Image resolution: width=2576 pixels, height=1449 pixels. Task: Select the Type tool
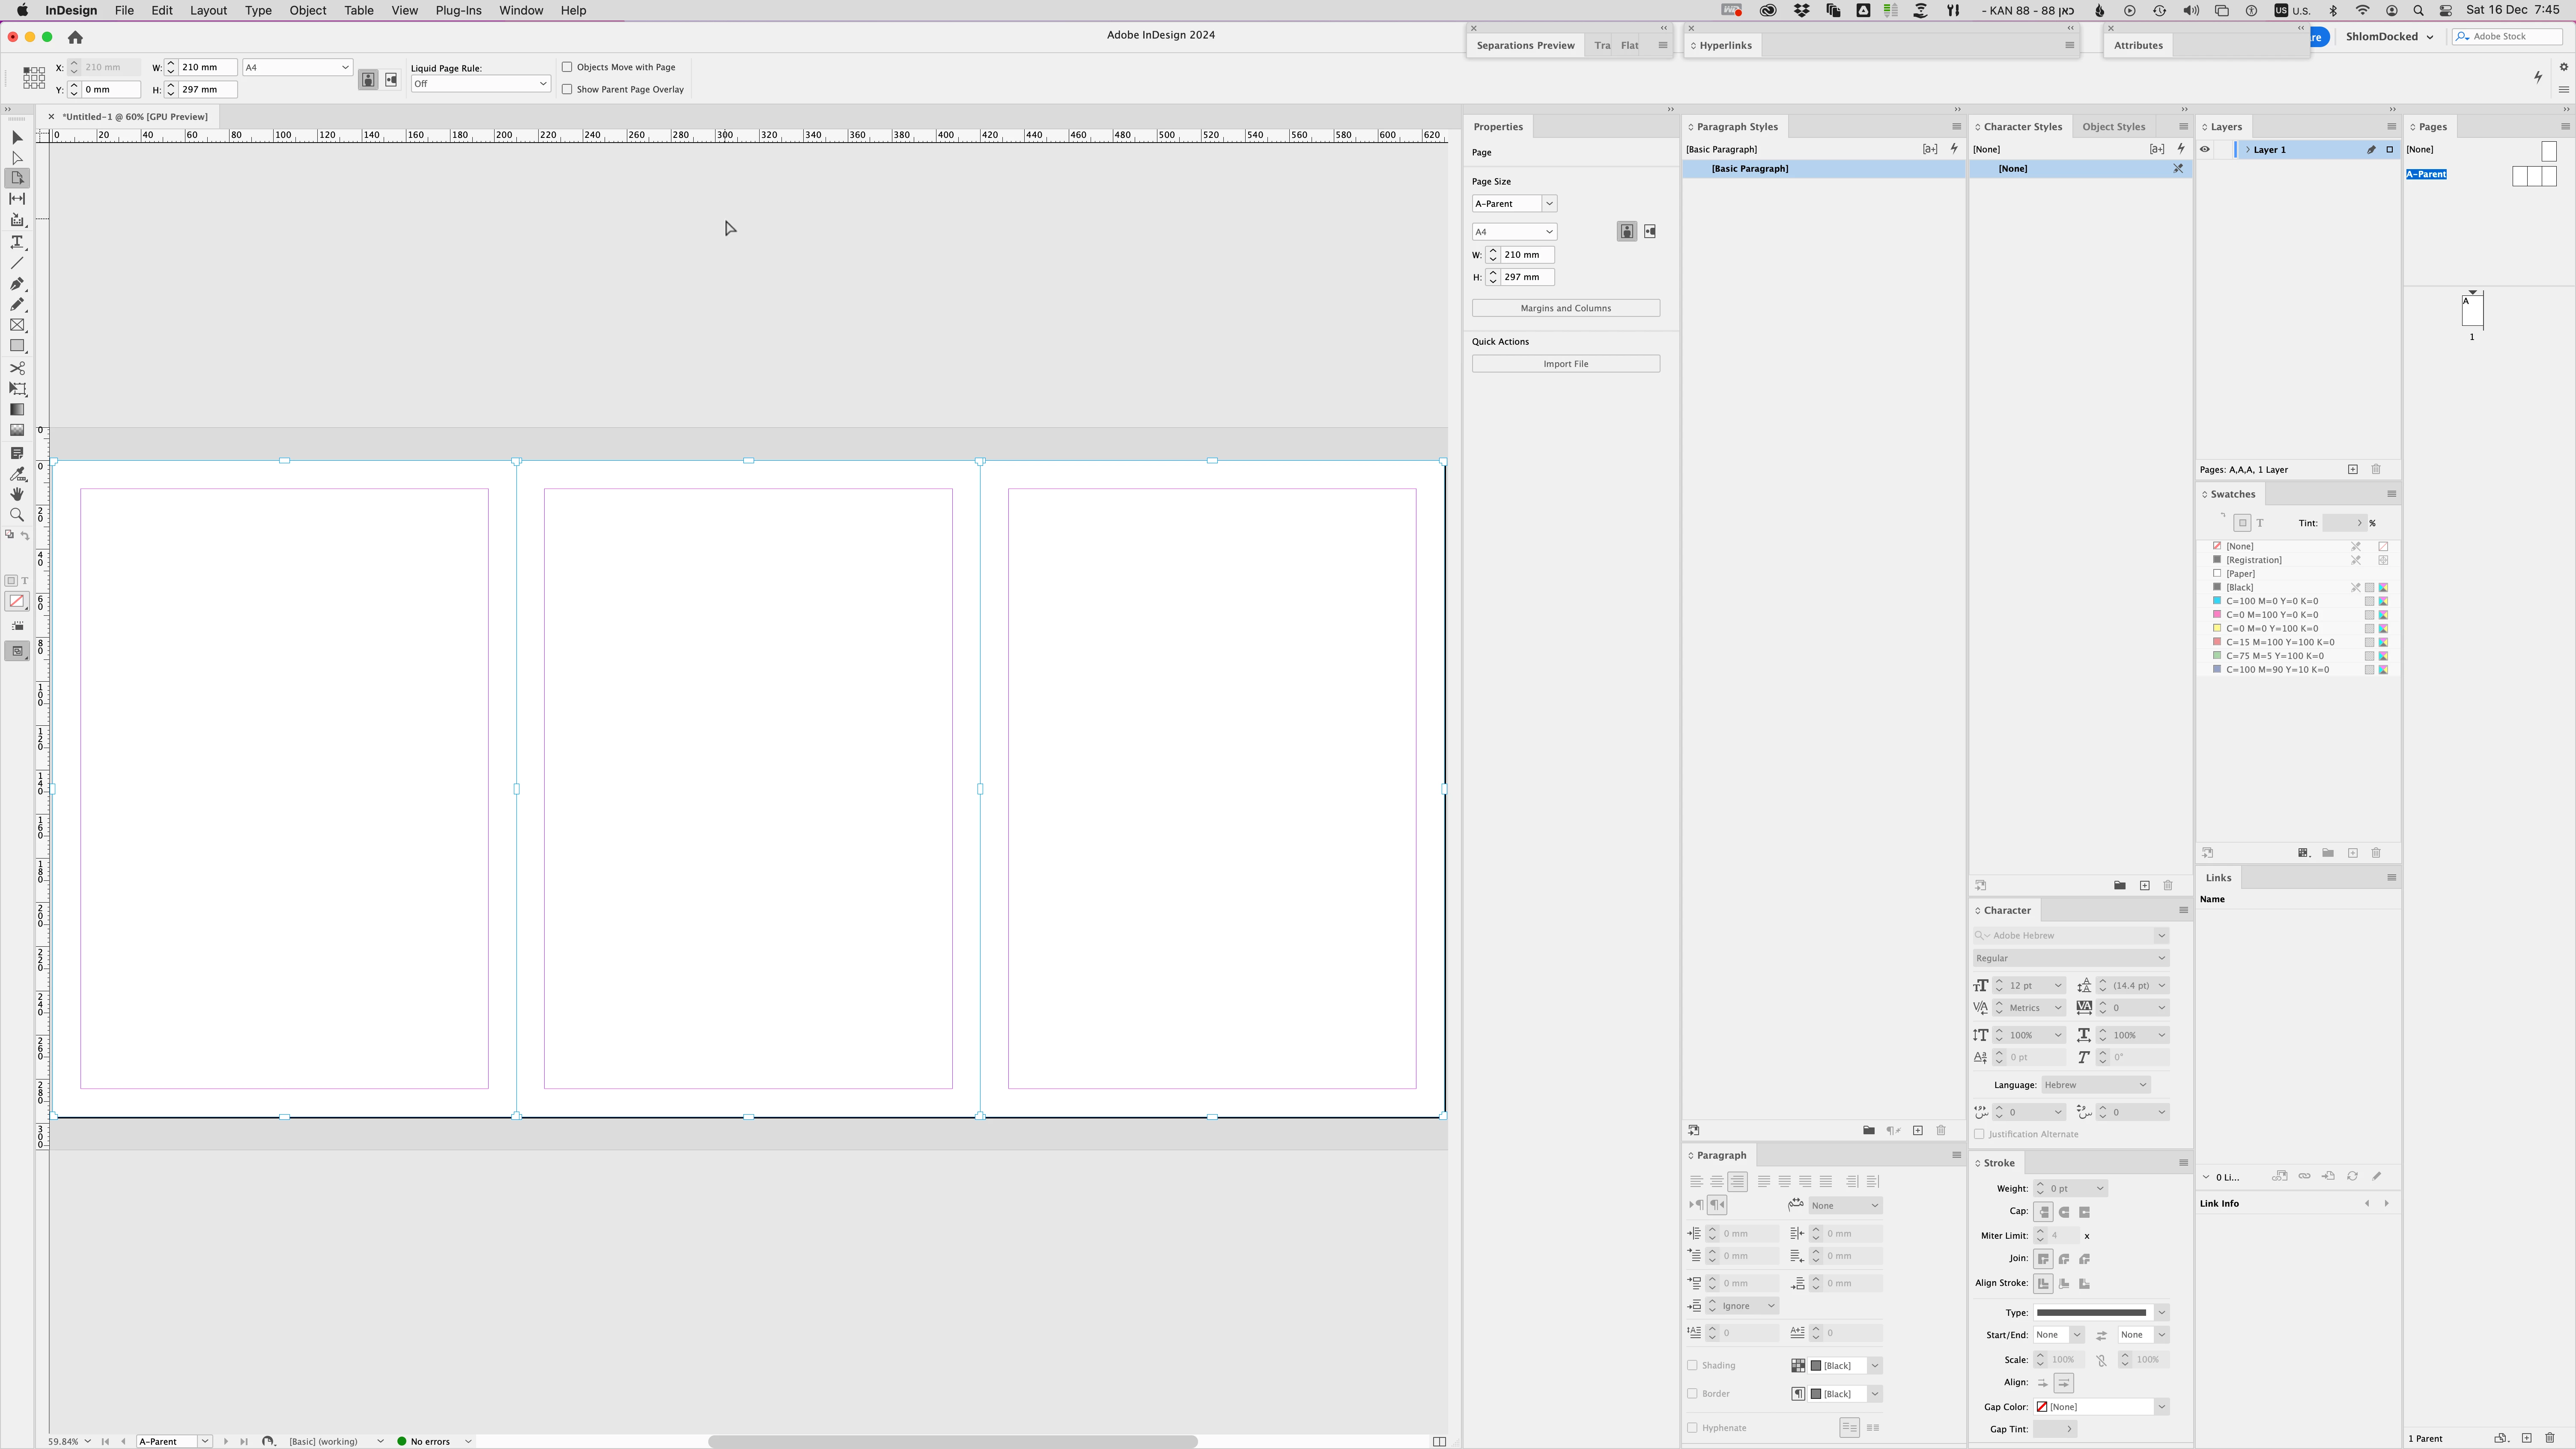pyautogui.click(x=17, y=242)
